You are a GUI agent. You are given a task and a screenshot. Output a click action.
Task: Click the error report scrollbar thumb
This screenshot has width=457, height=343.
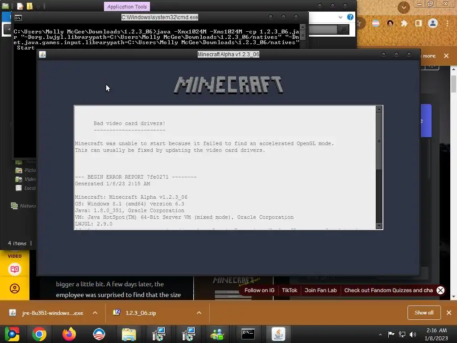click(x=379, y=141)
